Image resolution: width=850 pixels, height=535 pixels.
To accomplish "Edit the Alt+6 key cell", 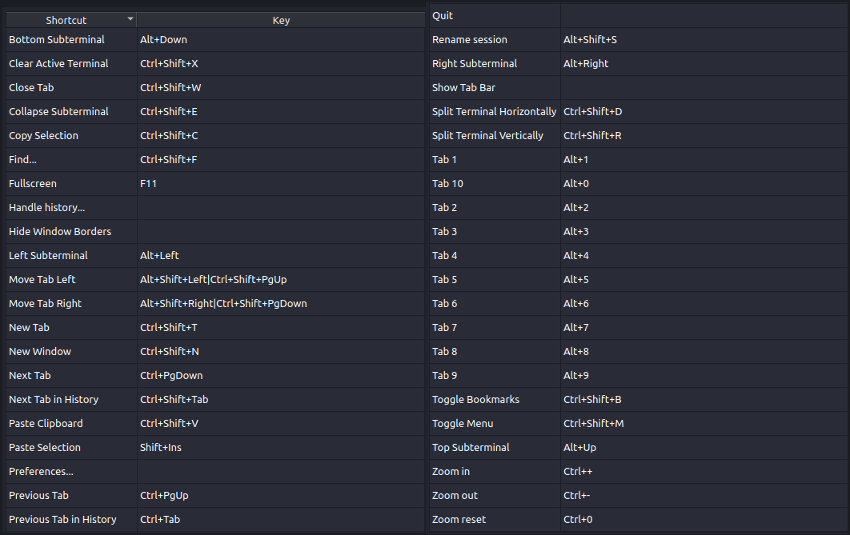I will pos(704,303).
